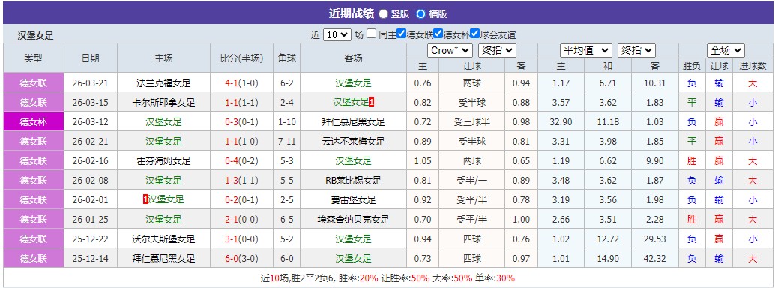Open the Crow* bookmaker dropdown
Image resolution: width=775 pixels, height=288 pixels.
click(450, 50)
